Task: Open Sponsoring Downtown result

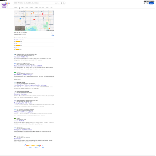Action: [x=20, y=94]
